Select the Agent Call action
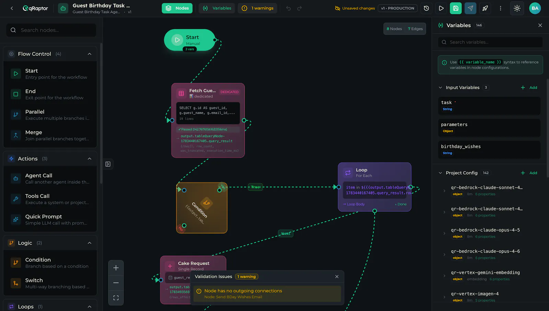This screenshot has height=311, width=549. tap(50, 179)
